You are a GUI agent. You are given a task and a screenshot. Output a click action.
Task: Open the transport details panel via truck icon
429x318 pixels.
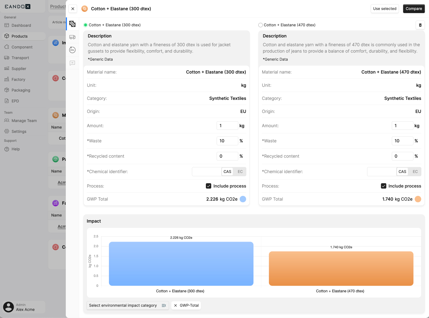click(72, 37)
